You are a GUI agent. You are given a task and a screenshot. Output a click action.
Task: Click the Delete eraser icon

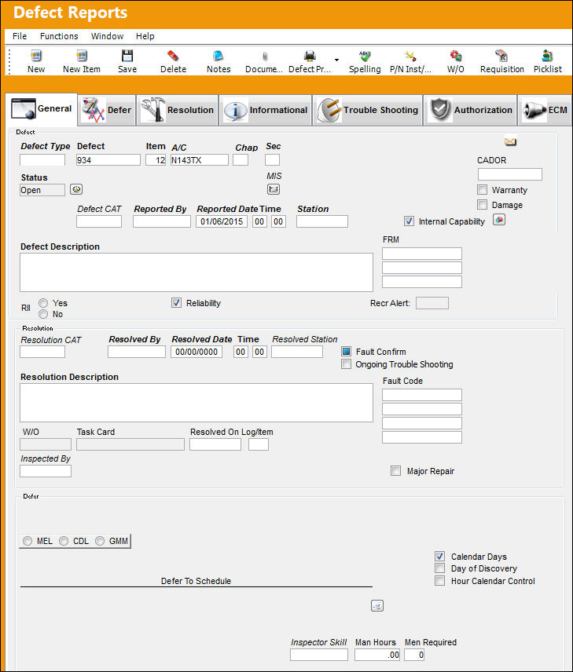point(173,56)
